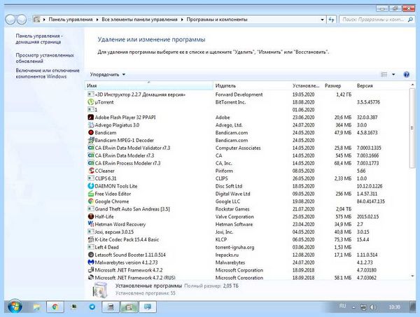The image size is (420, 317).
Task: Select the Adobe Flash Player 32 PPAPI icon
Action: [91, 118]
